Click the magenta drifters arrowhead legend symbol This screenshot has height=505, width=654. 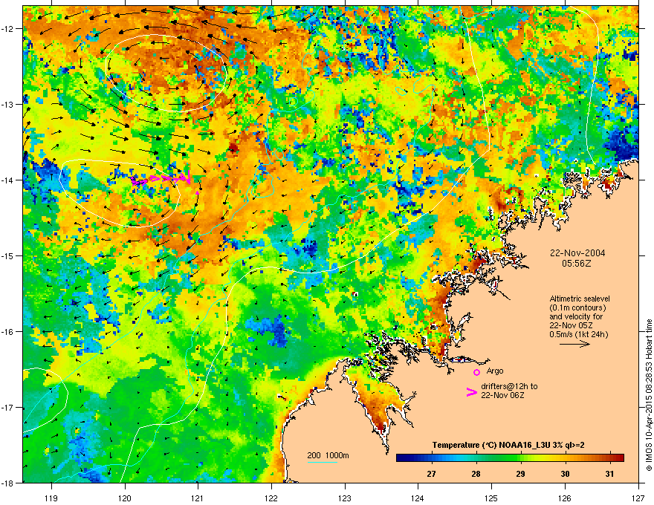click(471, 392)
